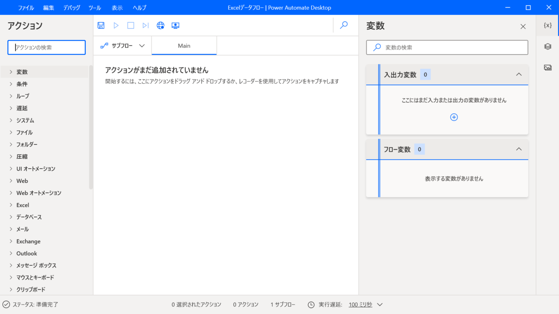Viewport: 559px width, 314px height.
Task: Open the 編集 menu
Action: (48, 8)
